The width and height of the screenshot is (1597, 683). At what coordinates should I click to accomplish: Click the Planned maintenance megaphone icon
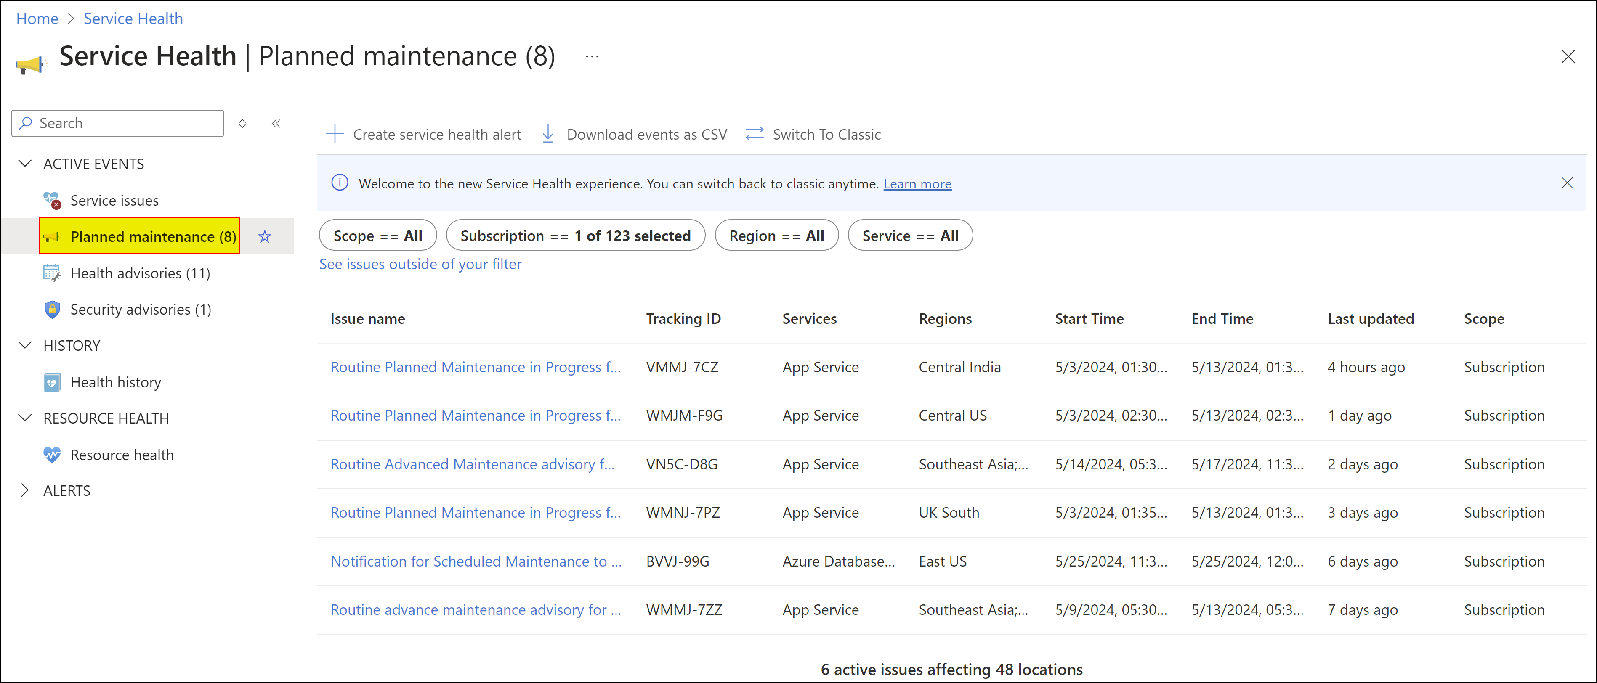pos(51,237)
